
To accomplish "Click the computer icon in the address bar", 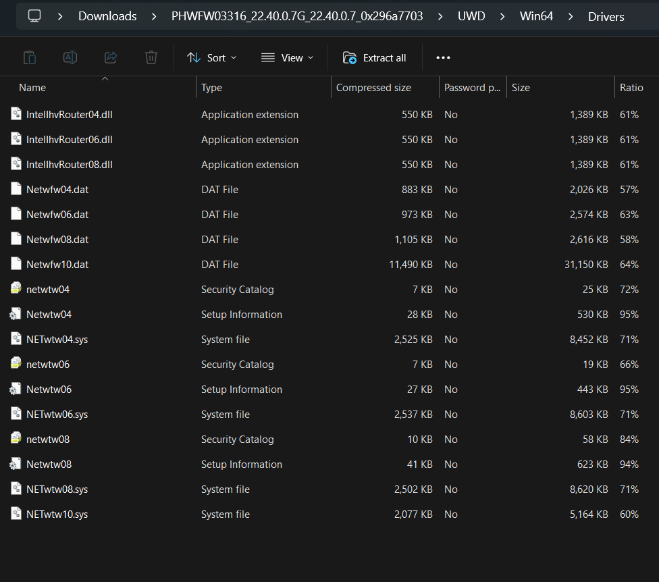I will pos(34,16).
